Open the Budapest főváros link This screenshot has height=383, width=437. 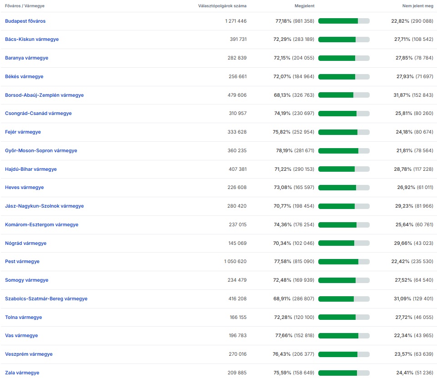click(25, 21)
